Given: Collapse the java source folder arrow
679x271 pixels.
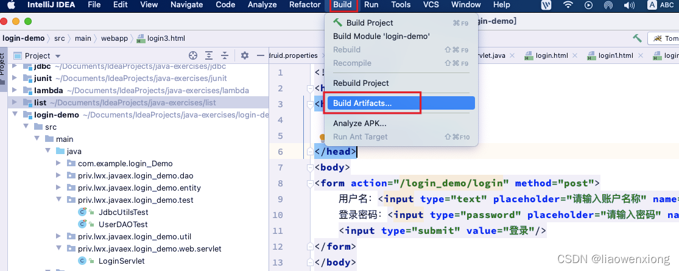Looking at the screenshot, I should pos(47,152).
